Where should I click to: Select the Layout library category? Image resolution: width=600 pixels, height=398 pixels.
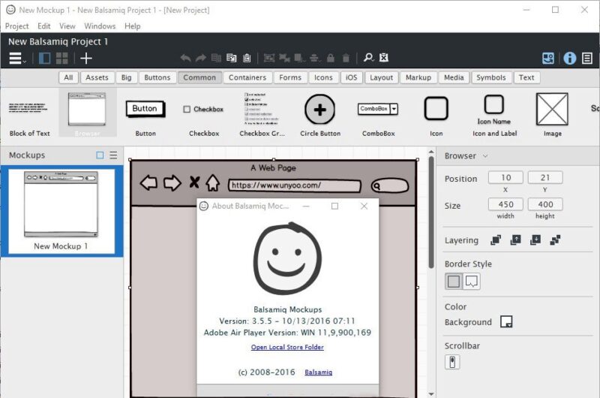point(382,77)
